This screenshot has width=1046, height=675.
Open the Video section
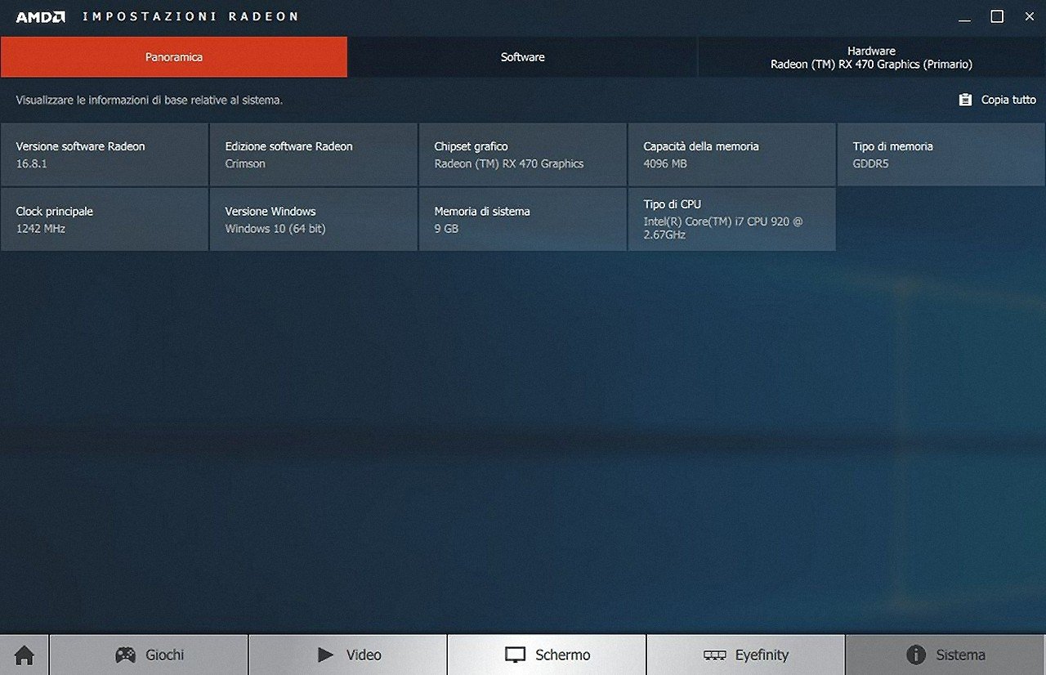[348, 655]
